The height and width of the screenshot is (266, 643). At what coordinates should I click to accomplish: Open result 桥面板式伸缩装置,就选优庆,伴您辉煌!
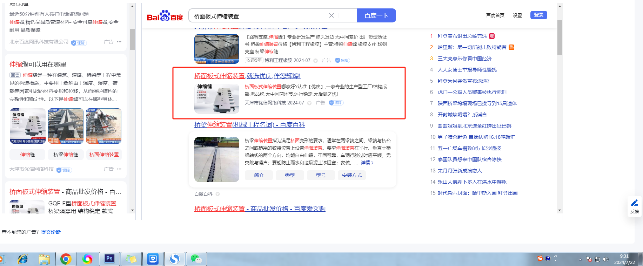pyautogui.click(x=247, y=76)
